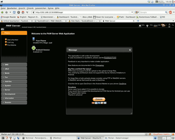
Task: Switch to the Site Stats browser tab
Action: point(84,21)
